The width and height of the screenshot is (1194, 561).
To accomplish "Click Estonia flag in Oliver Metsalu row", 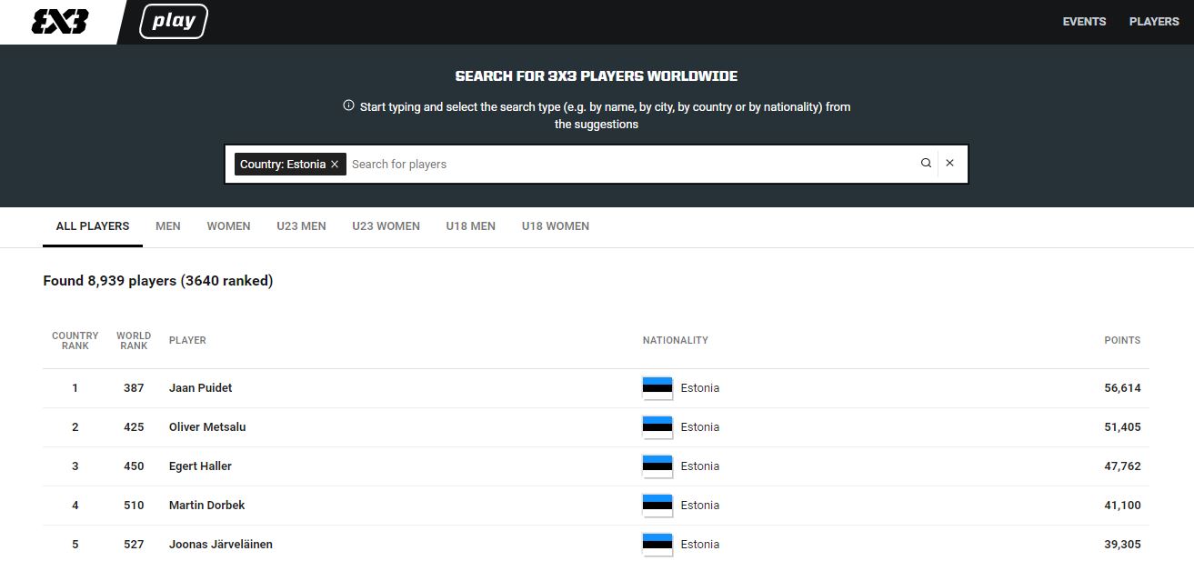I will pyautogui.click(x=657, y=426).
